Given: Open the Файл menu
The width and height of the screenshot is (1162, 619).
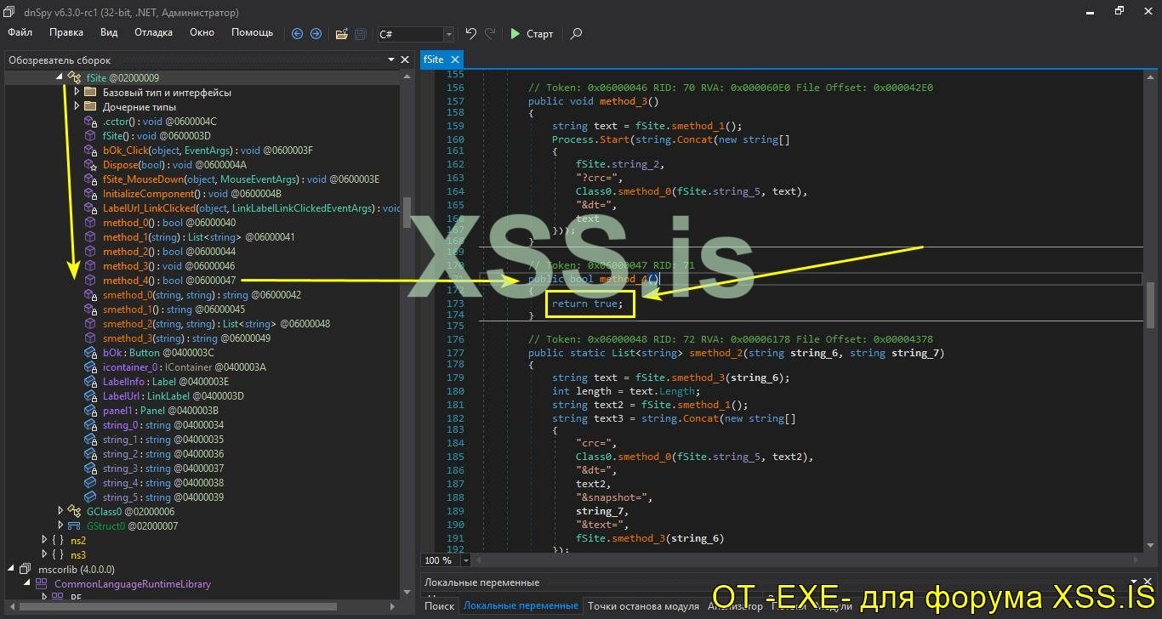Looking at the screenshot, I should tap(20, 32).
